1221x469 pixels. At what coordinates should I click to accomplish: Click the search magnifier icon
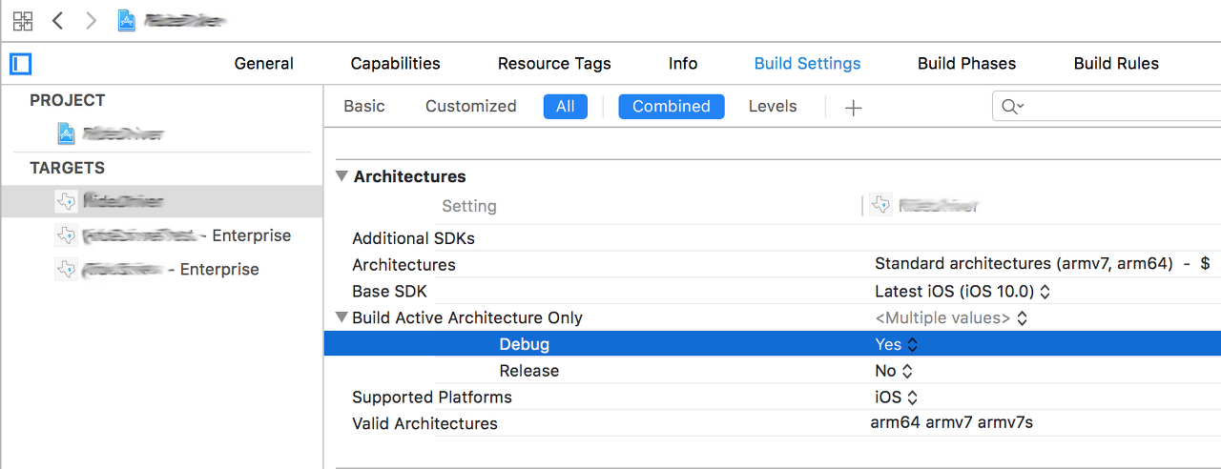pyautogui.click(x=1012, y=107)
